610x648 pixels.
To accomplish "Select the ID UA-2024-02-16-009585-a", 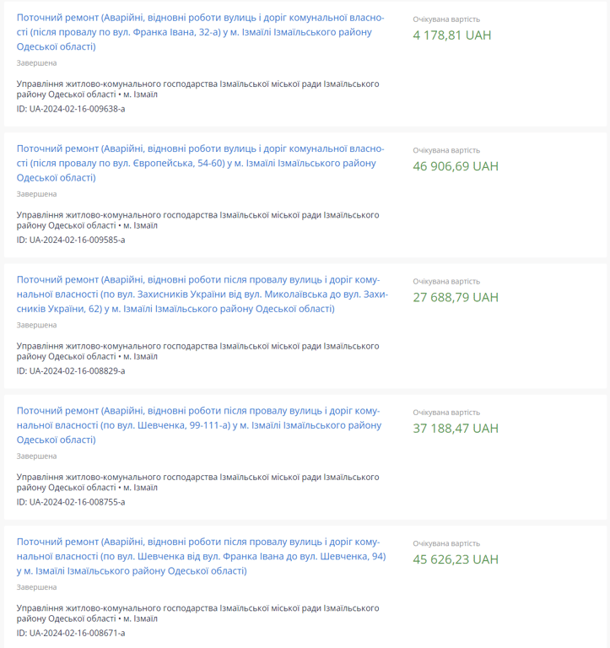I will pos(71,240).
